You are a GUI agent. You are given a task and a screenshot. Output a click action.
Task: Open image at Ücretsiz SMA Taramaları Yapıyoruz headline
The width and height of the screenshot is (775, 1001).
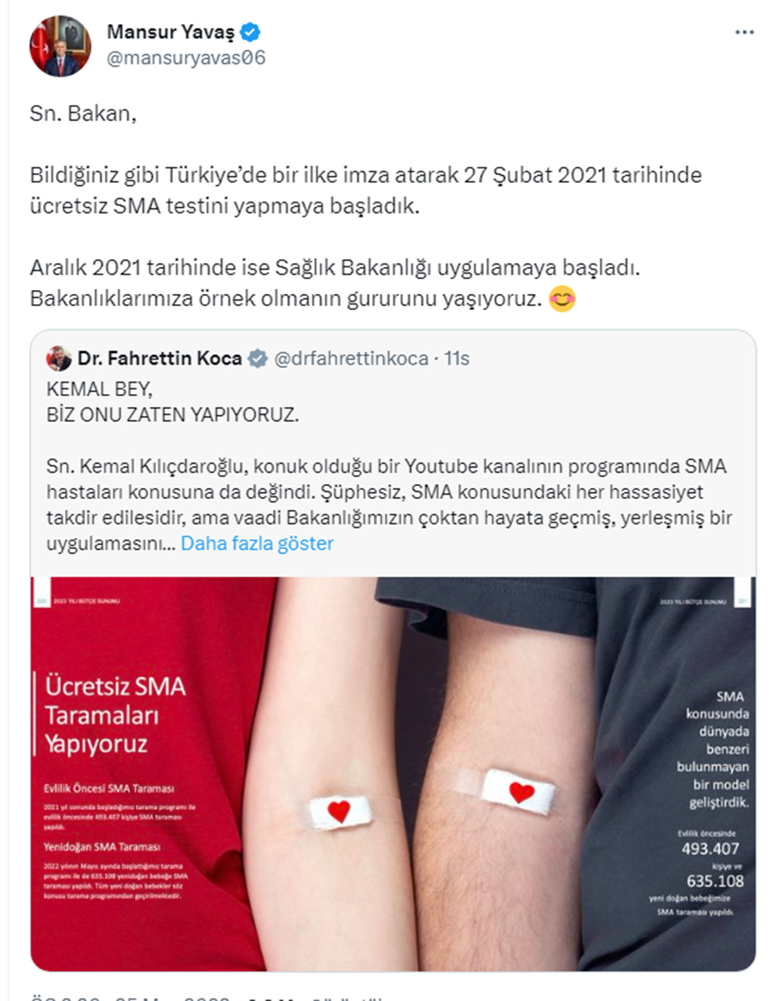point(115,715)
